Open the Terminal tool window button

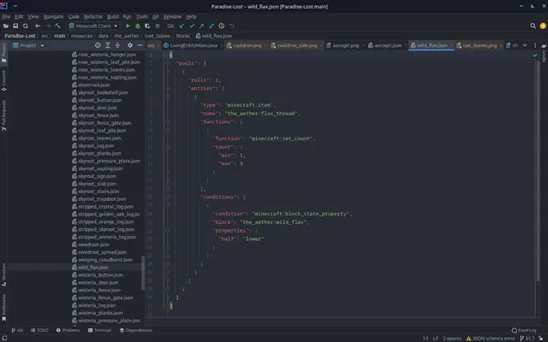[99, 330]
